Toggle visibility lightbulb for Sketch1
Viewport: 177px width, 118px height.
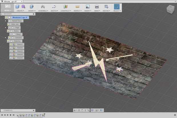(x=11, y=44)
